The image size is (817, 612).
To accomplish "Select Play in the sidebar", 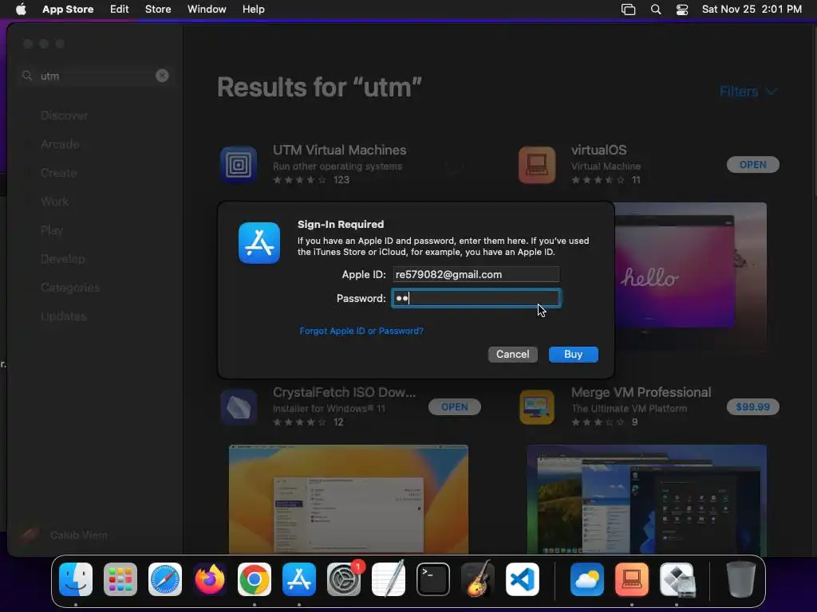I will point(52,230).
